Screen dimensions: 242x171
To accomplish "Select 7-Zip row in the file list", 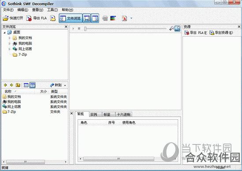I will click(x=35, y=112).
